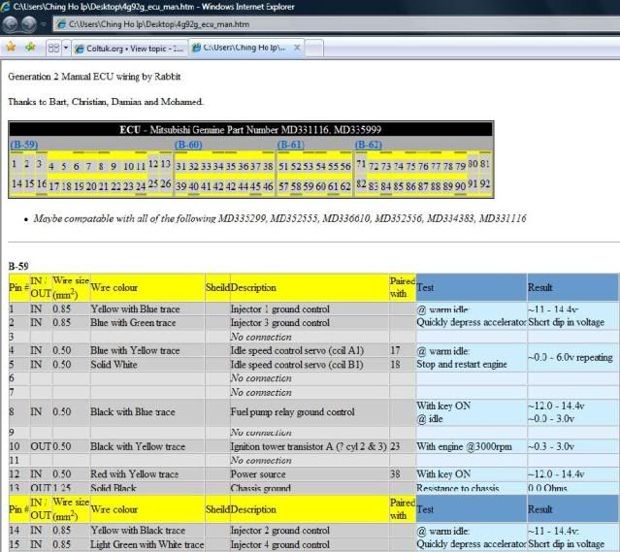Select the C:\Users\Ching Ho Ip tab

pos(241,47)
